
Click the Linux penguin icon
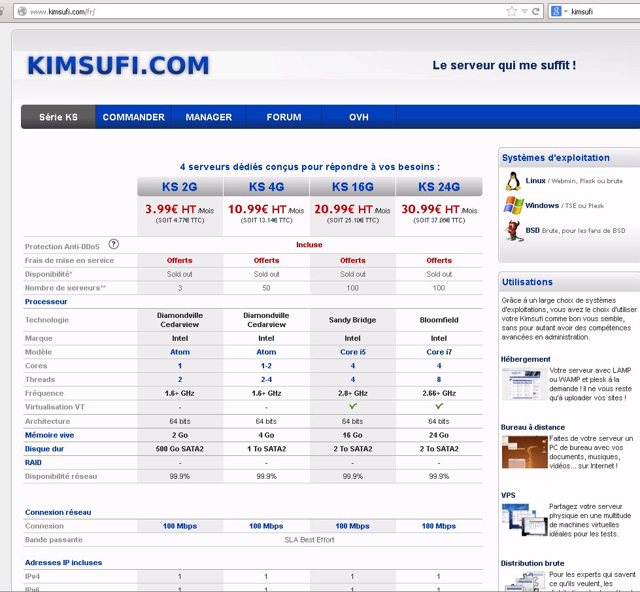pyautogui.click(x=513, y=181)
